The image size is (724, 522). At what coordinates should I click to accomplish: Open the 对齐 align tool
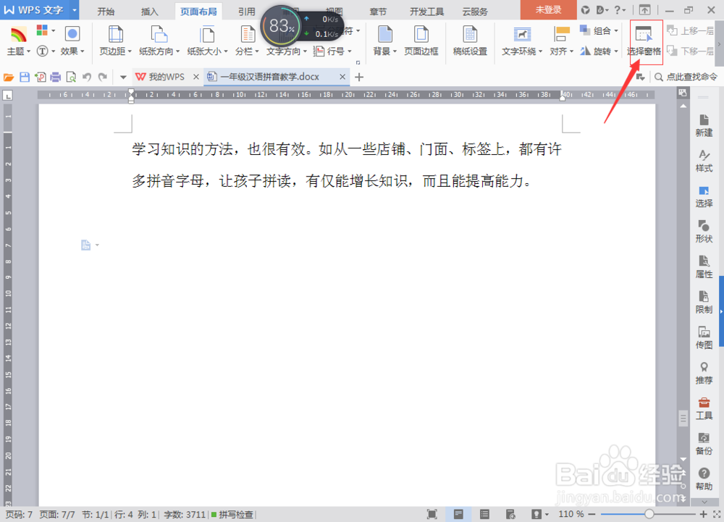(562, 40)
